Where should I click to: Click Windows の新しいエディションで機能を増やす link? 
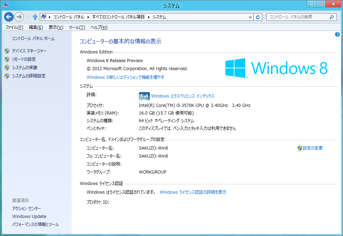[x=126, y=77]
